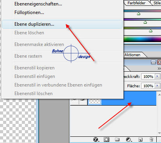This screenshot has width=161, height=143.
Task: Minimize the layers palette window
Action: tap(153, 62)
